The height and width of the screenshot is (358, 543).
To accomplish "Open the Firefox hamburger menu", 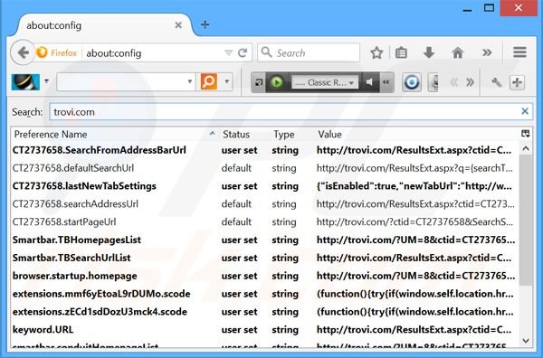I will pos(519,52).
